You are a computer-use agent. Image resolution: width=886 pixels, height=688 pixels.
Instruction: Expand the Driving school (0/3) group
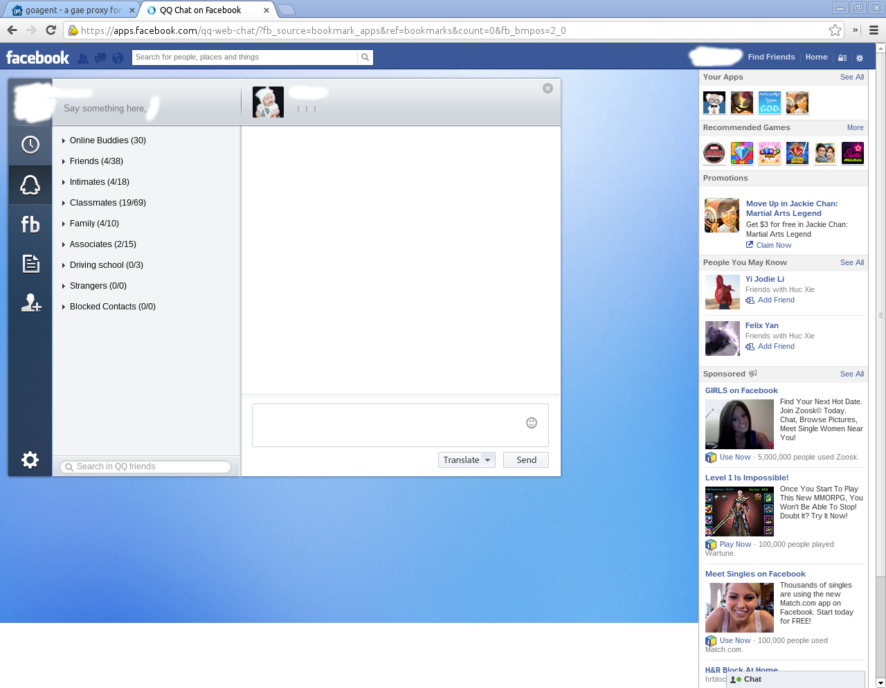(102, 265)
